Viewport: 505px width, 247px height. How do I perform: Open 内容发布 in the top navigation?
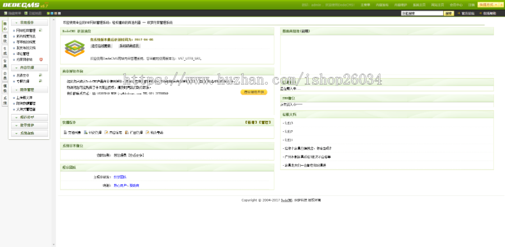point(382,5)
